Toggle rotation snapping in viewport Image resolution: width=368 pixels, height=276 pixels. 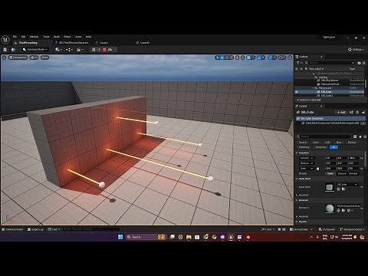pos(259,58)
